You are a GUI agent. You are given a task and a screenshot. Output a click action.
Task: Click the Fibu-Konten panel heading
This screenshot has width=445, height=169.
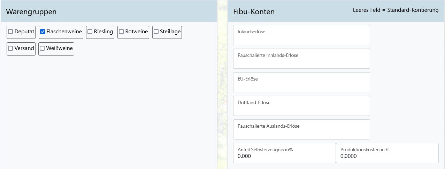click(254, 12)
